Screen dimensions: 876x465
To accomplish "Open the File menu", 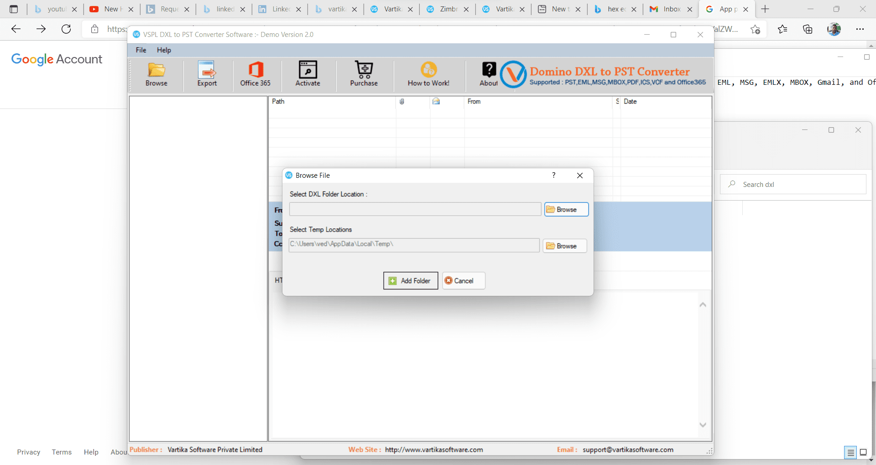I will tap(141, 50).
